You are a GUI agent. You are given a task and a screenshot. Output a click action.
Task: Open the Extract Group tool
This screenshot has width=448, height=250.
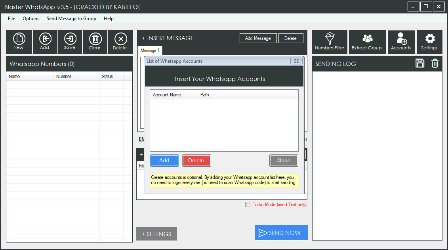(x=367, y=42)
